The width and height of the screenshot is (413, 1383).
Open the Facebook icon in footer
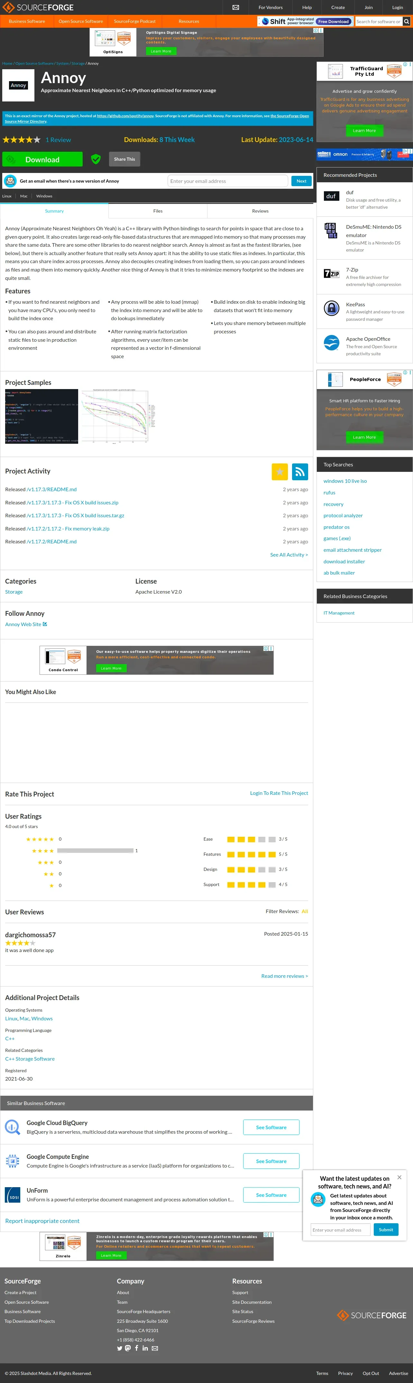pos(136,1348)
